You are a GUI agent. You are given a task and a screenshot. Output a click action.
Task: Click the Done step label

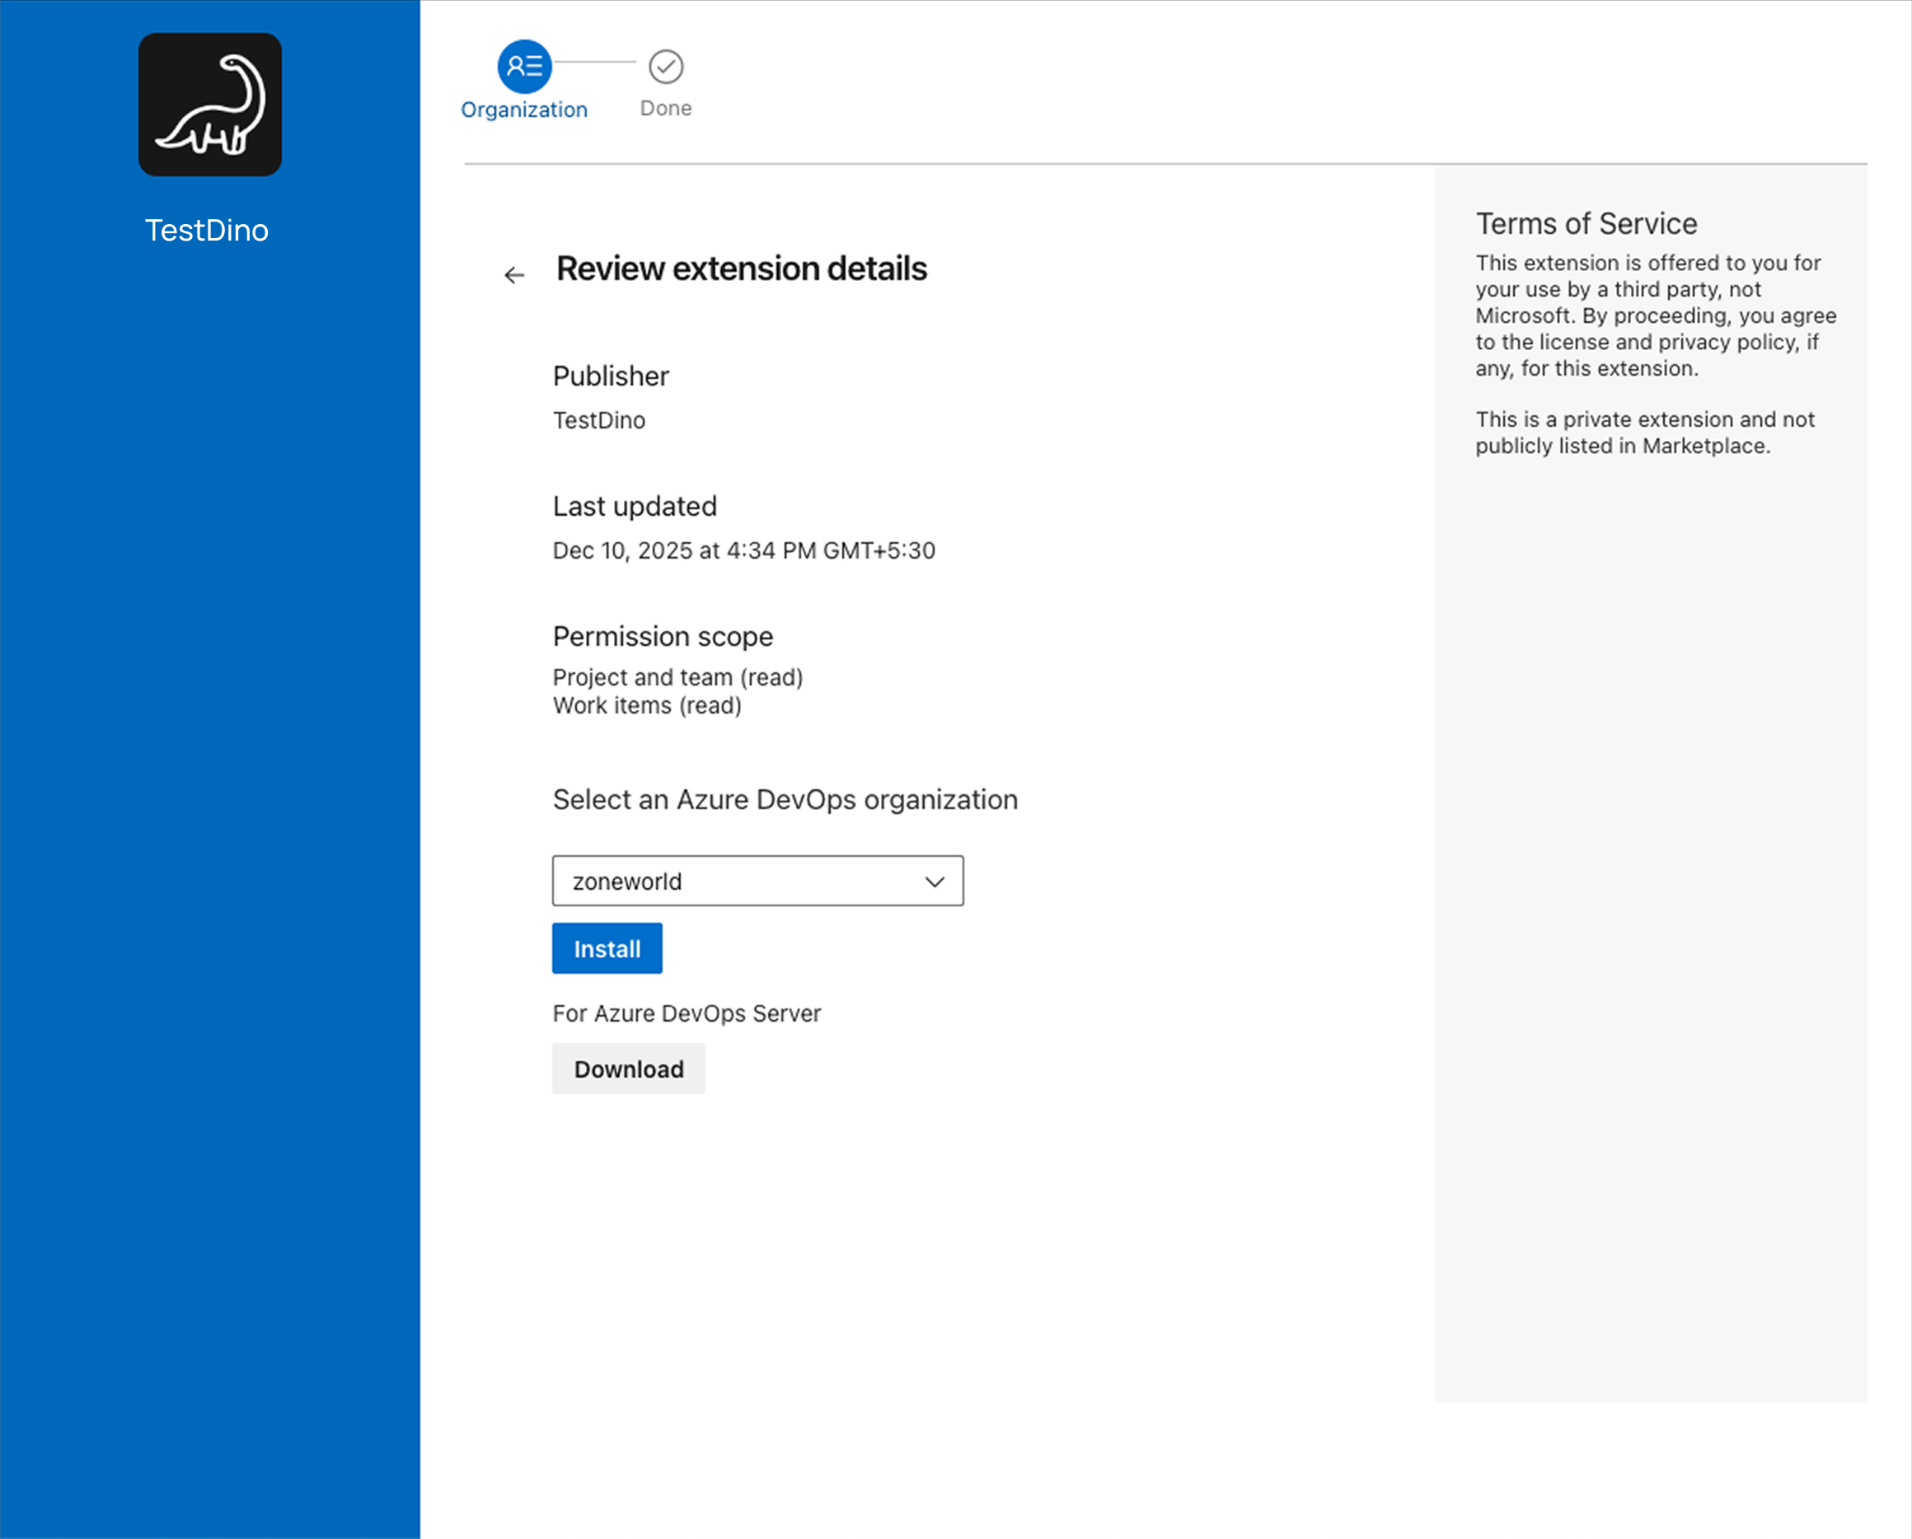tap(664, 107)
